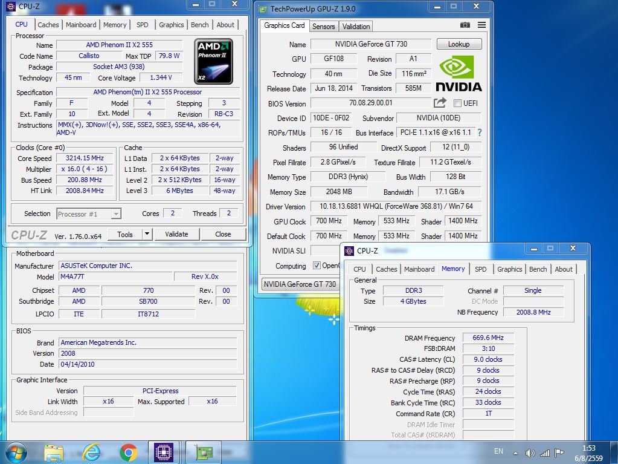Click the Validate button in CPU-Z

tap(176, 234)
